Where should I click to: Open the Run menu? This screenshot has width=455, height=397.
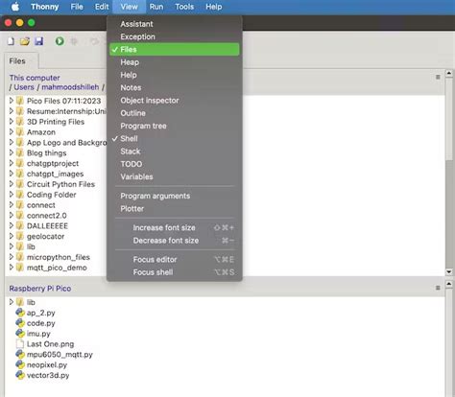(156, 7)
